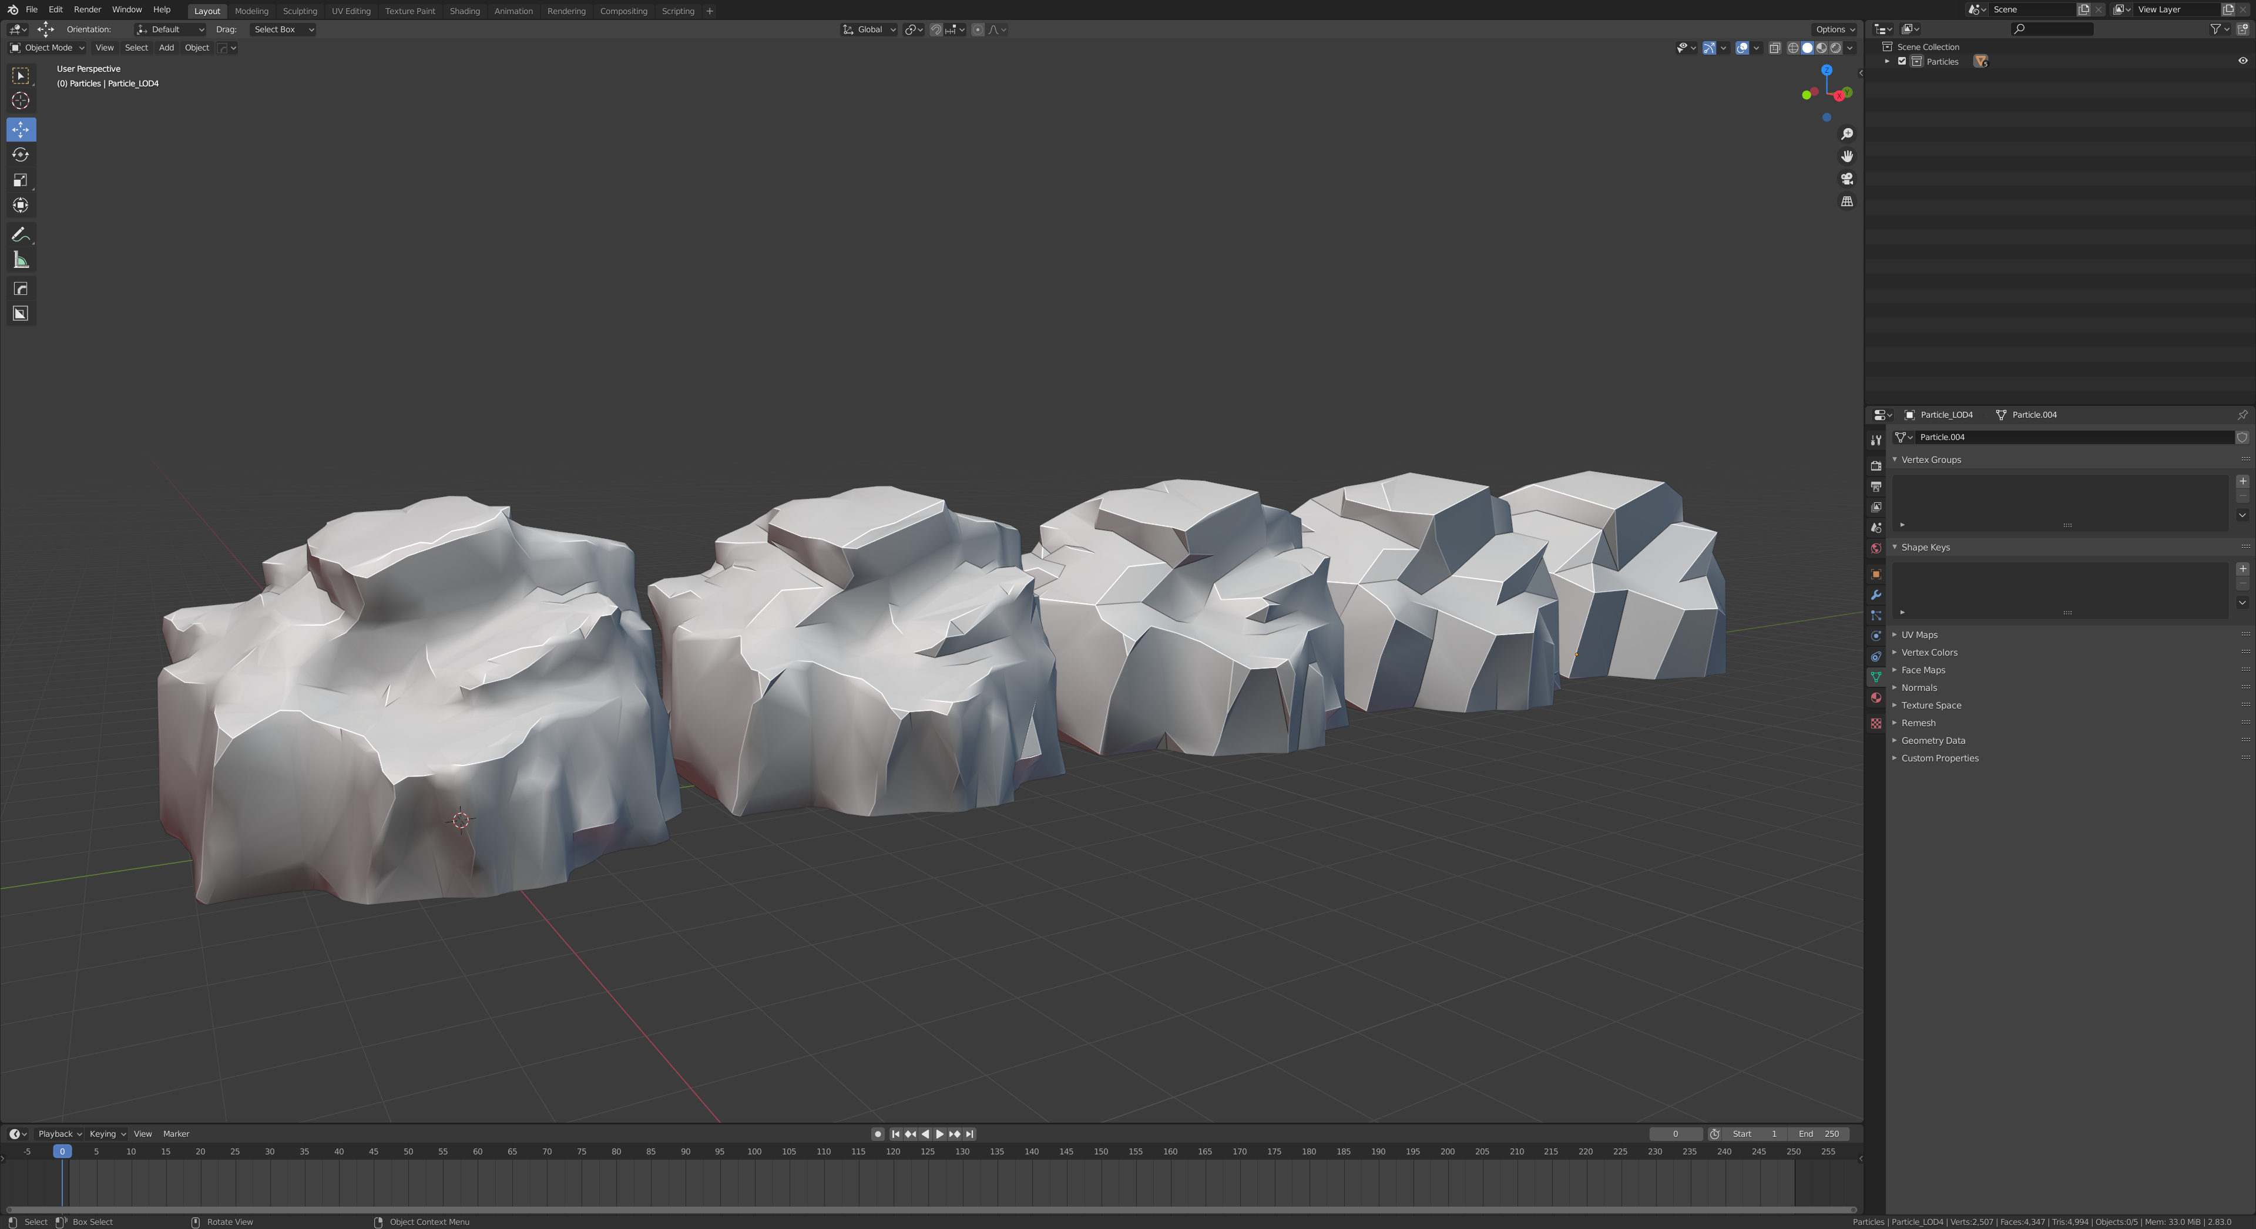Select the Measure ruler tool
Image resolution: width=2256 pixels, height=1229 pixels.
pos(21,260)
